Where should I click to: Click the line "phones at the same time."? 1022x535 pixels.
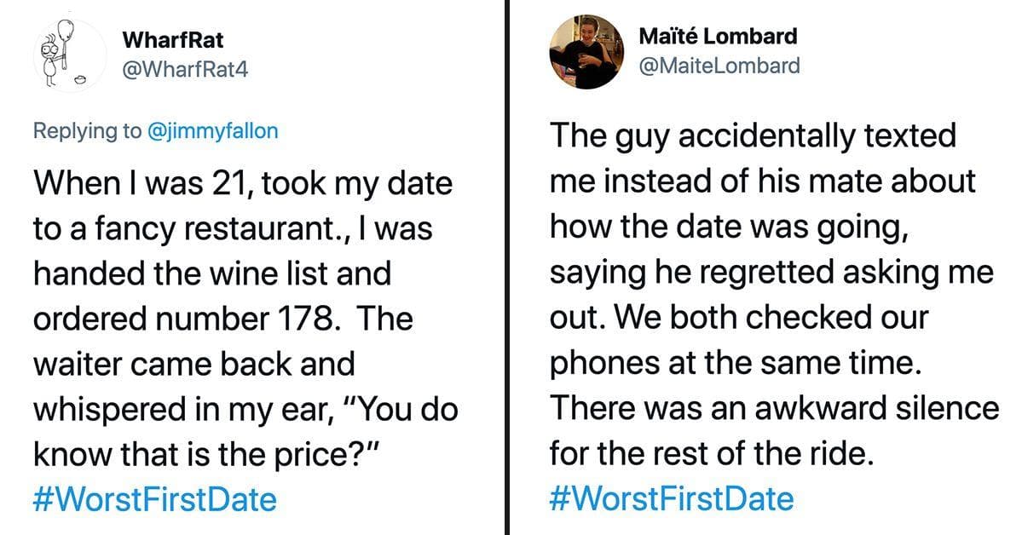coord(736,364)
